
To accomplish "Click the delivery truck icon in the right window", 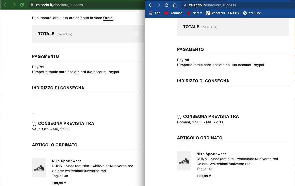I will point(179,117).
